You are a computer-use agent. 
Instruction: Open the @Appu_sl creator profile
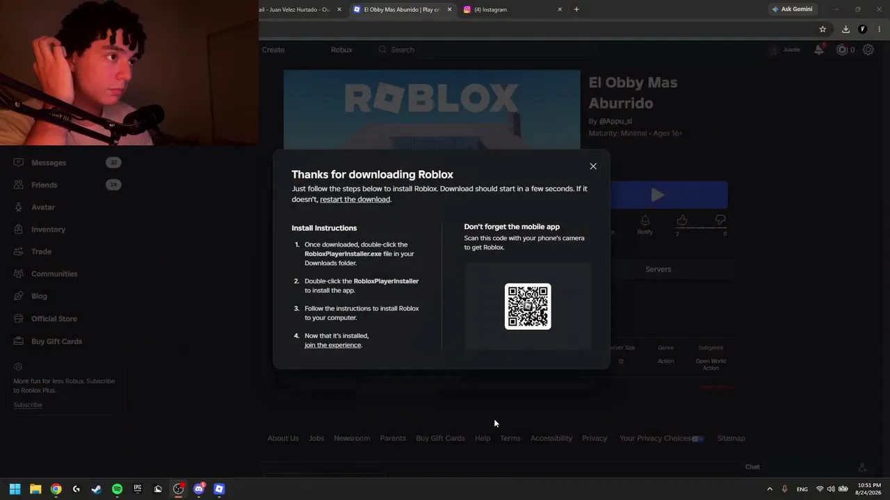coord(615,121)
